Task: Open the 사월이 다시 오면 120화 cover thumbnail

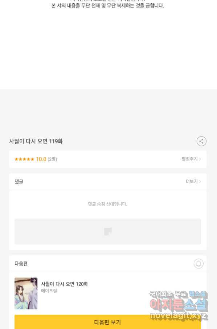Action: point(26,293)
